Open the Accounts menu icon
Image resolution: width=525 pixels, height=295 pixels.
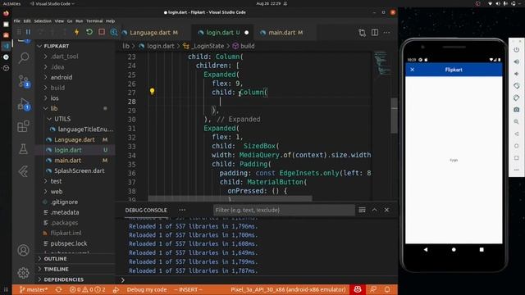coord(24,250)
